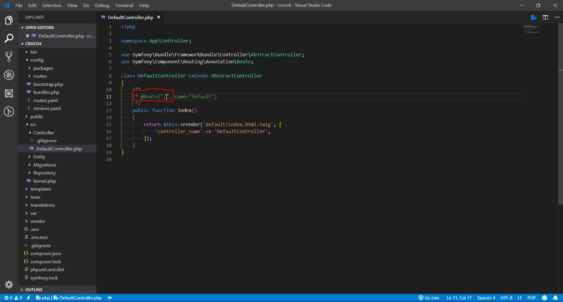This screenshot has height=302, width=563.
Task: Open bootstrap.php file
Action: [57, 84]
